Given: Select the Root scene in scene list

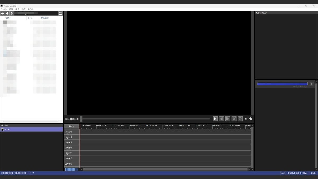Looking at the screenshot, I should pos(32,129).
